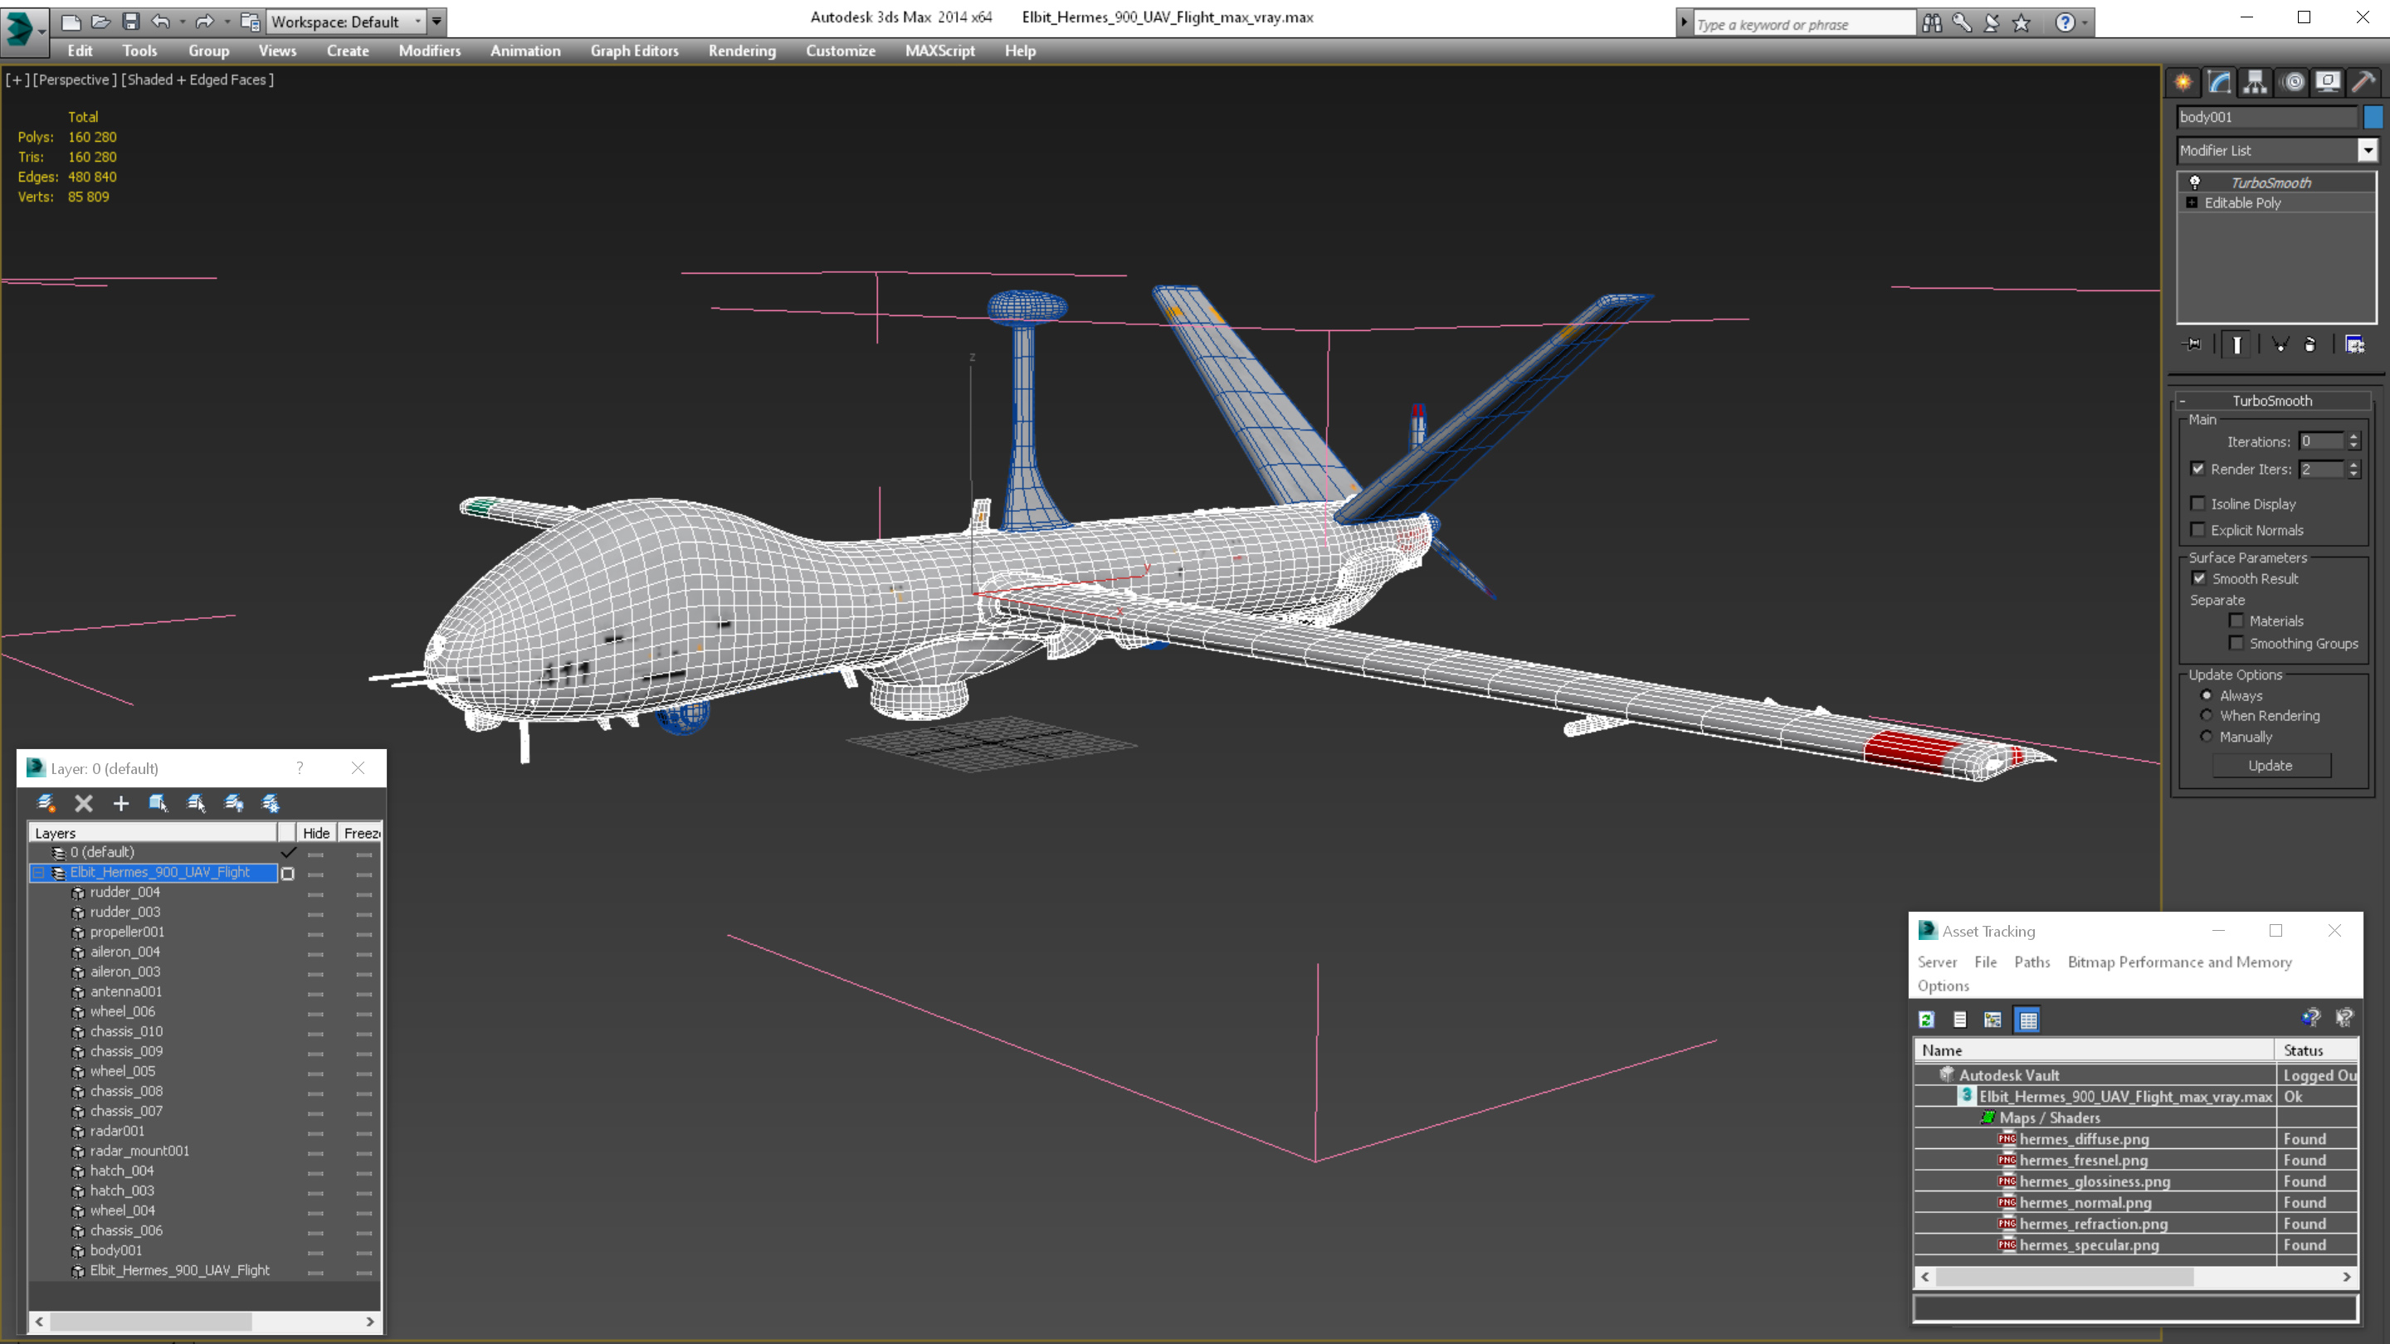The width and height of the screenshot is (2390, 1344).
Task: Open quick access toolbar customize arrow
Action: tap(436, 21)
